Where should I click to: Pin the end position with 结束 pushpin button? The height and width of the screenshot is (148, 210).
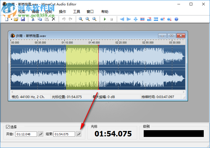[x=79, y=134]
